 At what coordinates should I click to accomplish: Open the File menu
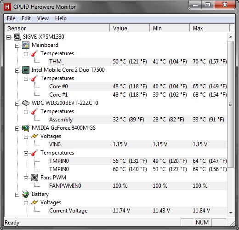11,18
